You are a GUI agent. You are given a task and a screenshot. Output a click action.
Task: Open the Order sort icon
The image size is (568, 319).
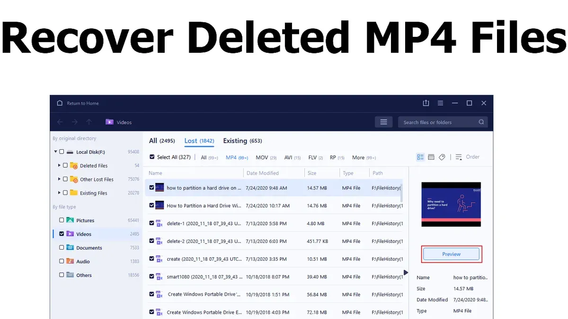[x=459, y=157]
